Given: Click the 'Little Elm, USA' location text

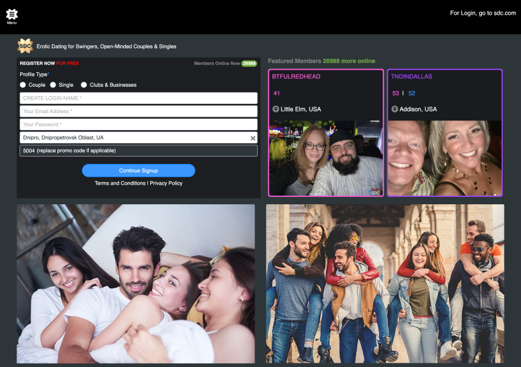Looking at the screenshot, I should coord(301,109).
